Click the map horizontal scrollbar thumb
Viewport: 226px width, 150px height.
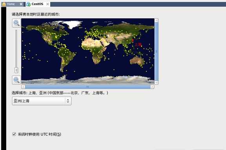[88, 87]
